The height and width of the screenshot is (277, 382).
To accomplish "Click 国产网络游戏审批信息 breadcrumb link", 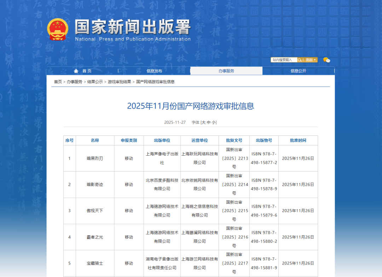I will pyautogui.click(x=155, y=82).
